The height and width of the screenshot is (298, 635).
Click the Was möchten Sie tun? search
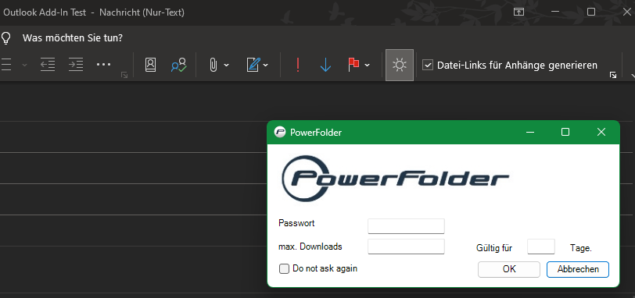click(x=73, y=38)
